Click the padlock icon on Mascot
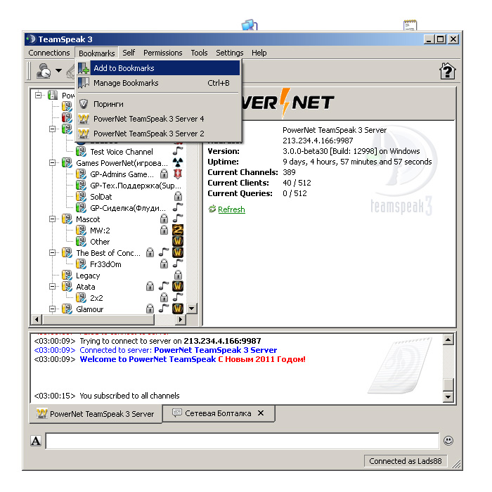The height and width of the screenshot is (492, 492). (x=164, y=219)
